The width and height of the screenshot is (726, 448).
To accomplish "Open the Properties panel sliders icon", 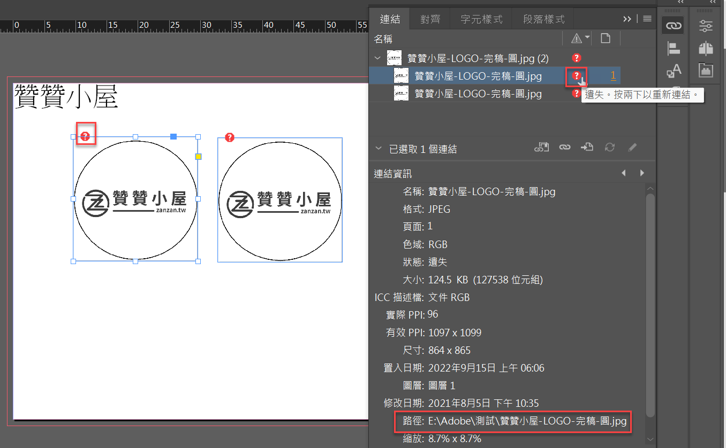I will (706, 25).
